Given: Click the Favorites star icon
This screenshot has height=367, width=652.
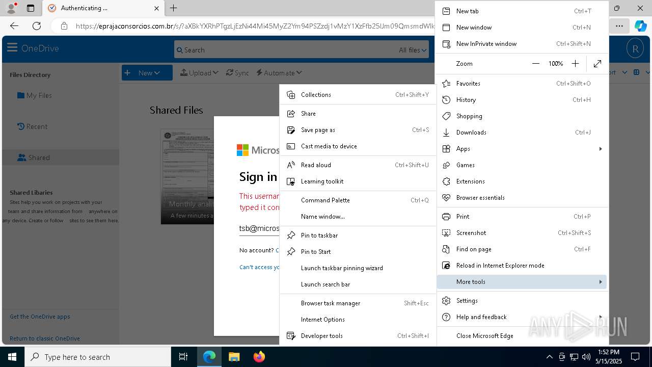Looking at the screenshot, I should click(446, 84).
